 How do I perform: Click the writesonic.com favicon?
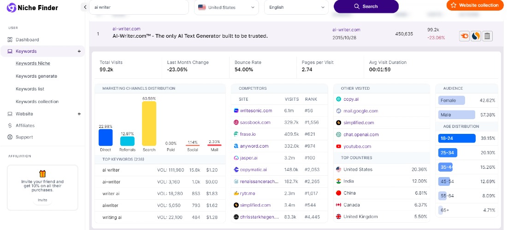point(236,111)
